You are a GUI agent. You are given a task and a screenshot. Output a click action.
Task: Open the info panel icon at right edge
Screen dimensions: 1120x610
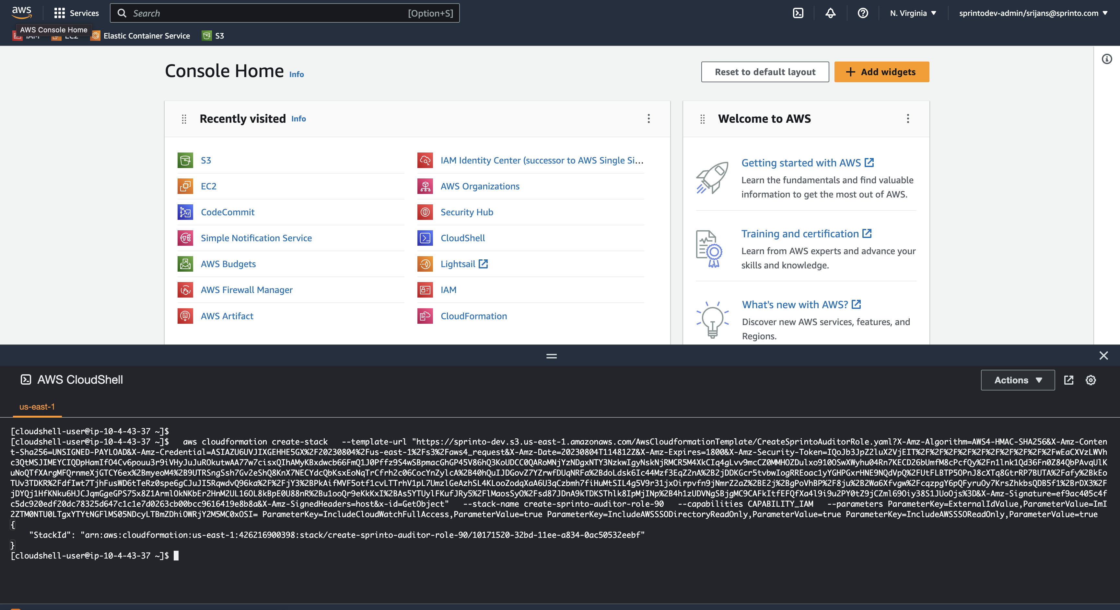[1107, 59]
